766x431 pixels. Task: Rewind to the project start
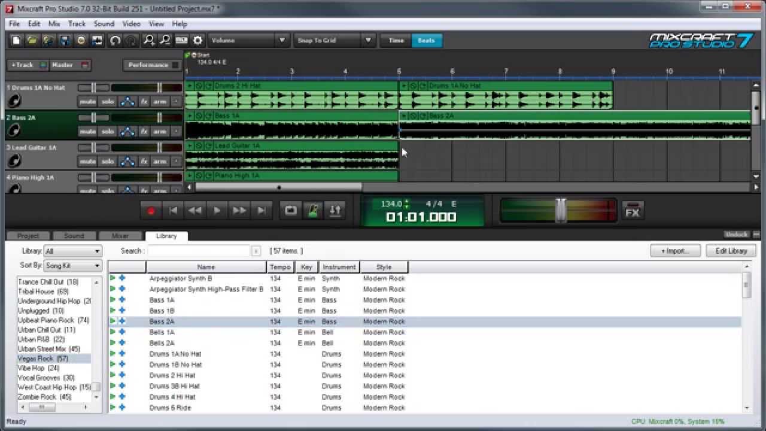(x=173, y=211)
